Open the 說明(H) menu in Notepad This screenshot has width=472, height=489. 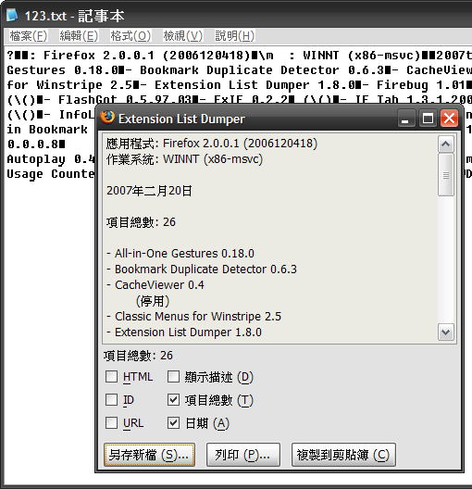point(234,36)
